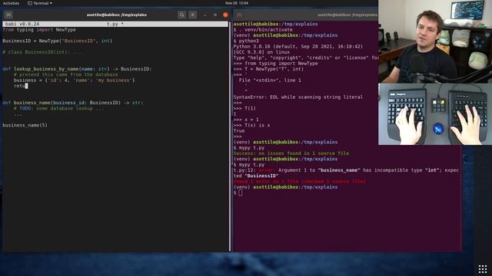Click the TODO some database lookup comment
This screenshot has height=276, width=492.
[x=58, y=108]
